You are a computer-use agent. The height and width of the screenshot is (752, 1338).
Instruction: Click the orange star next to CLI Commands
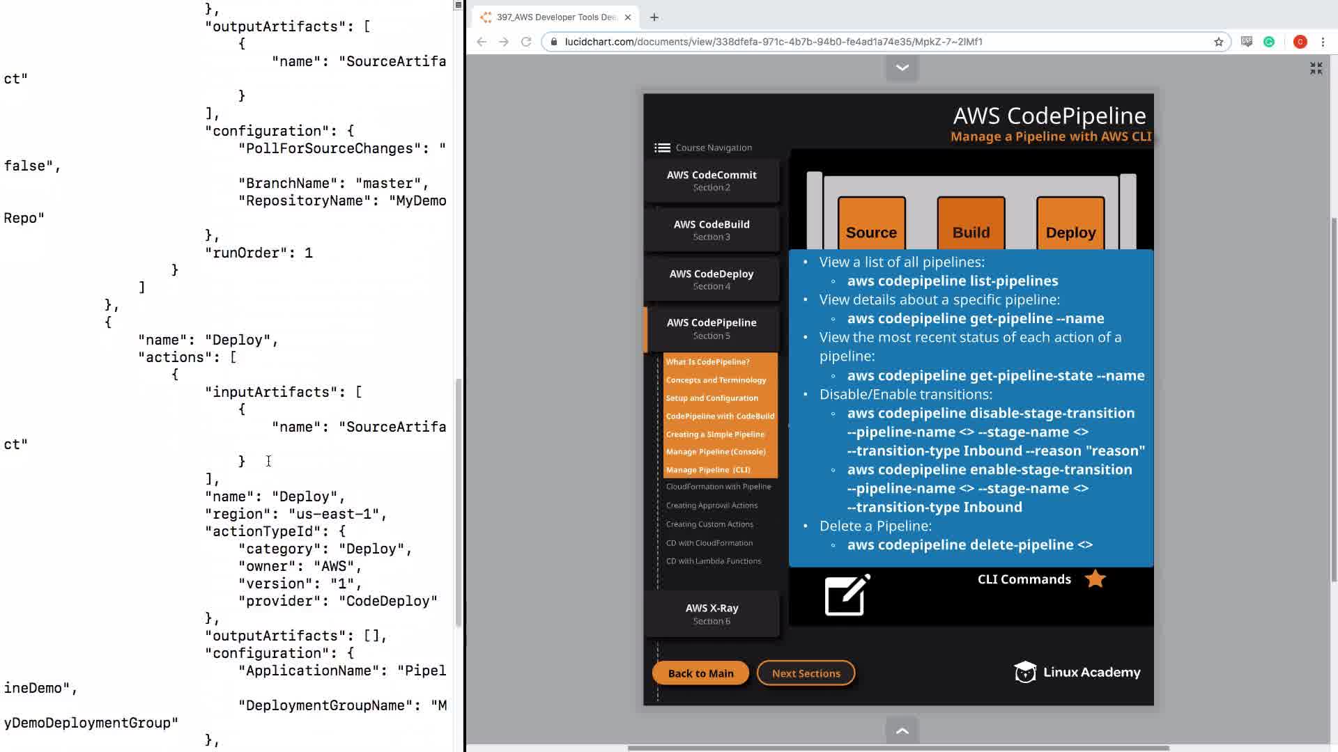coord(1095,579)
